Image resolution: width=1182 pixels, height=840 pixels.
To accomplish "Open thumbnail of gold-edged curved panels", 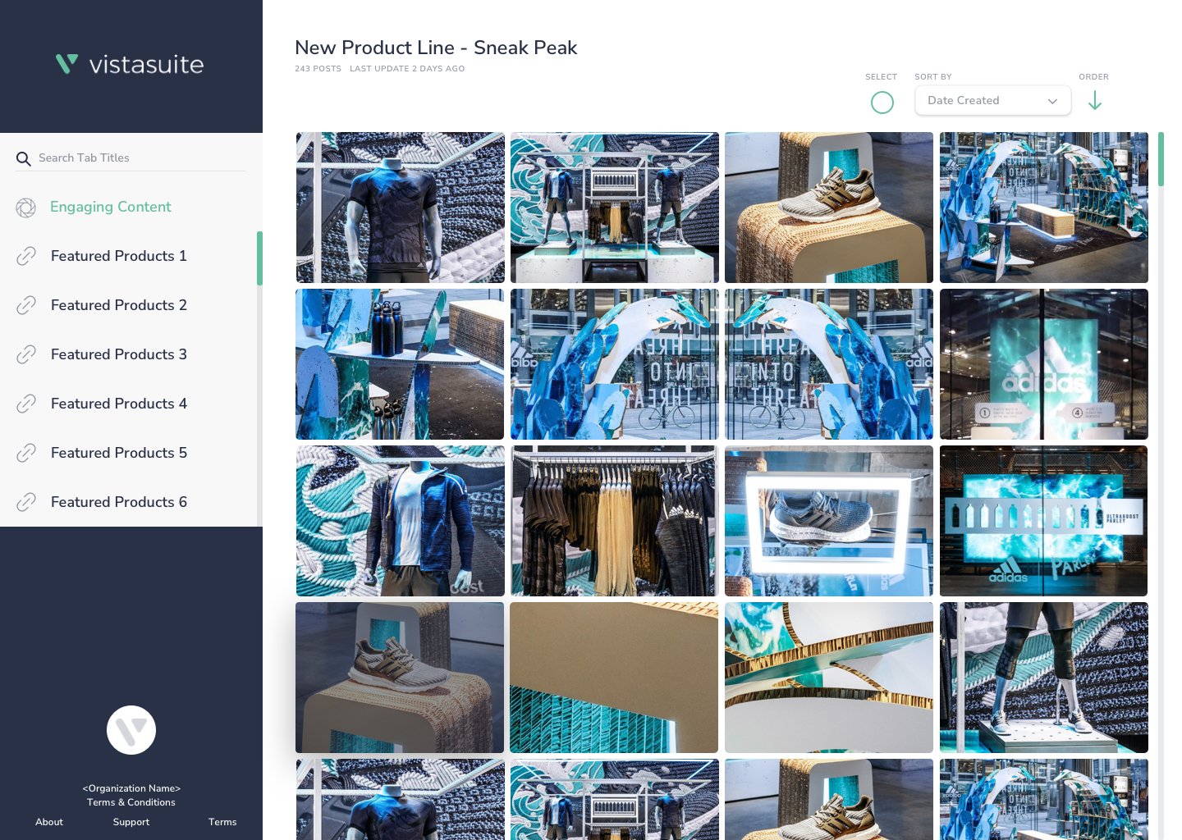I will 829,678.
